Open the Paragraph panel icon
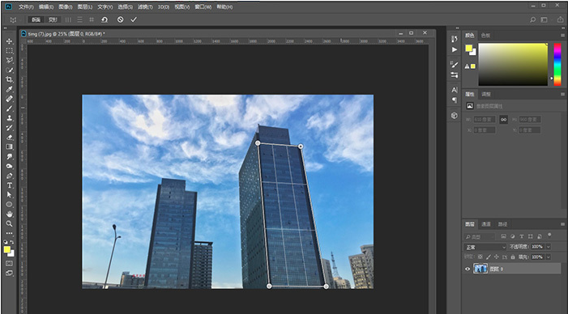This screenshot has height=314, width=568. pos(455,100)
